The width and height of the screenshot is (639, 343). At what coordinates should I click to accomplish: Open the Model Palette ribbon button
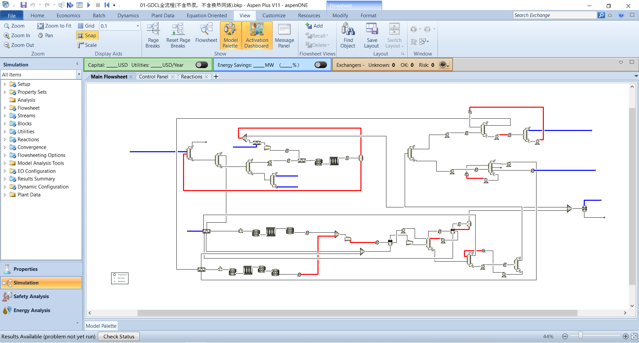tap(230, 36)
